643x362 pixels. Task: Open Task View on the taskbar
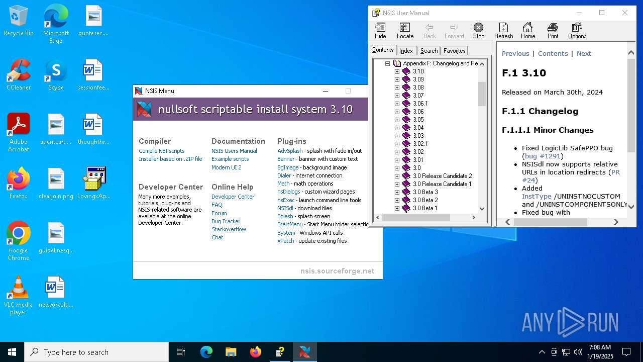click(181, 352)
